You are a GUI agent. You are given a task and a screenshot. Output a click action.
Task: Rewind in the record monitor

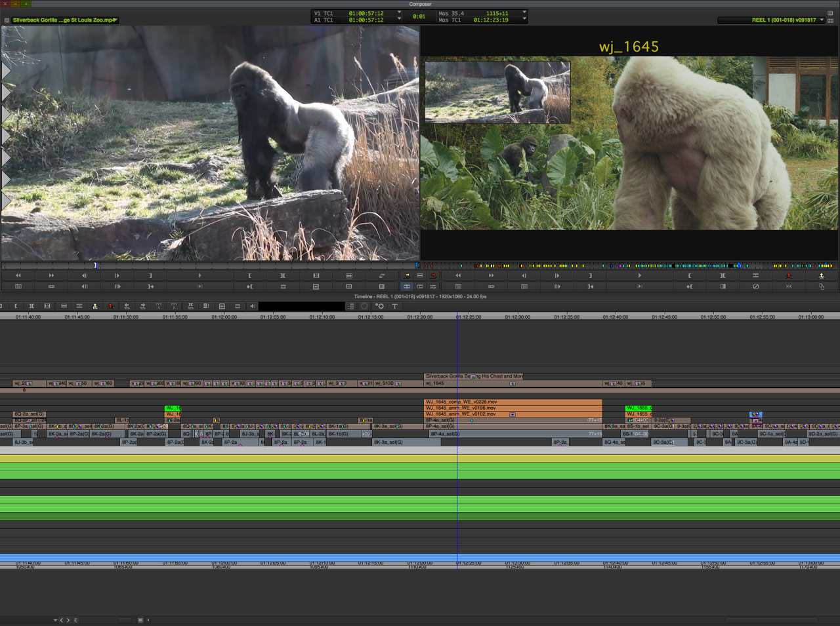[x=458, y=276]
